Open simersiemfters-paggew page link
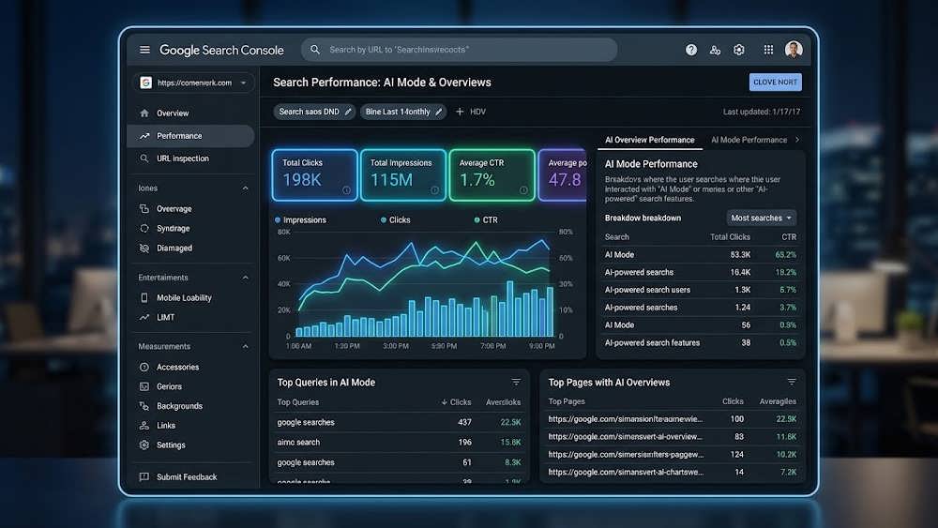The width and height of the screenshot is (938, 528). coord(626,455)
